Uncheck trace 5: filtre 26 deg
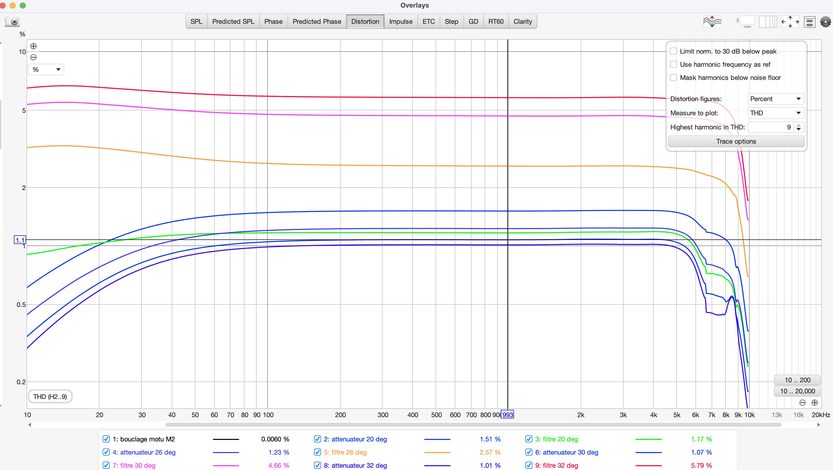833x470 pixels. pyautogui.click(x=317, y=452)
